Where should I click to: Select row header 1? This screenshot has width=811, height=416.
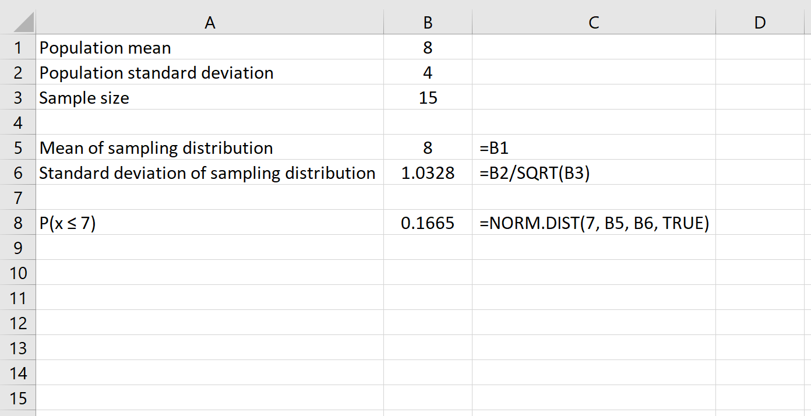tap(17, 48)
